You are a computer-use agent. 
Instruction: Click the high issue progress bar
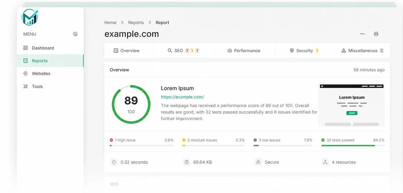pos(141,146)
